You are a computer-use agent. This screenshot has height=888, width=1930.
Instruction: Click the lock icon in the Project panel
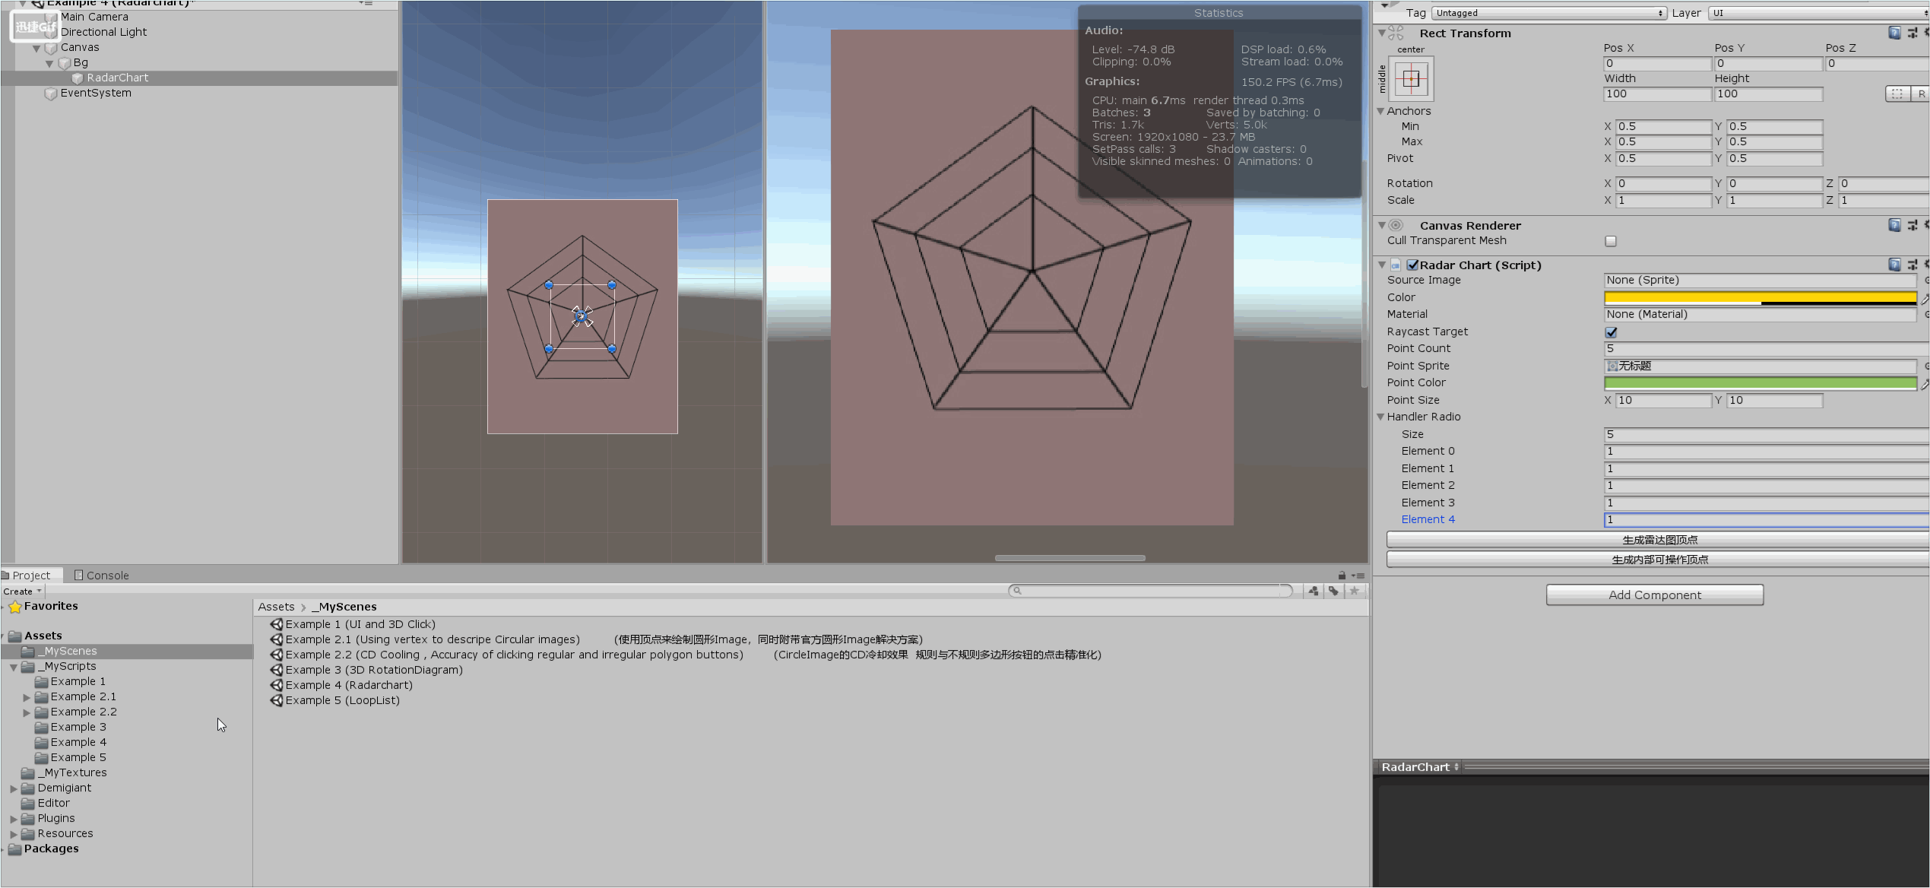coord(1341,575)
